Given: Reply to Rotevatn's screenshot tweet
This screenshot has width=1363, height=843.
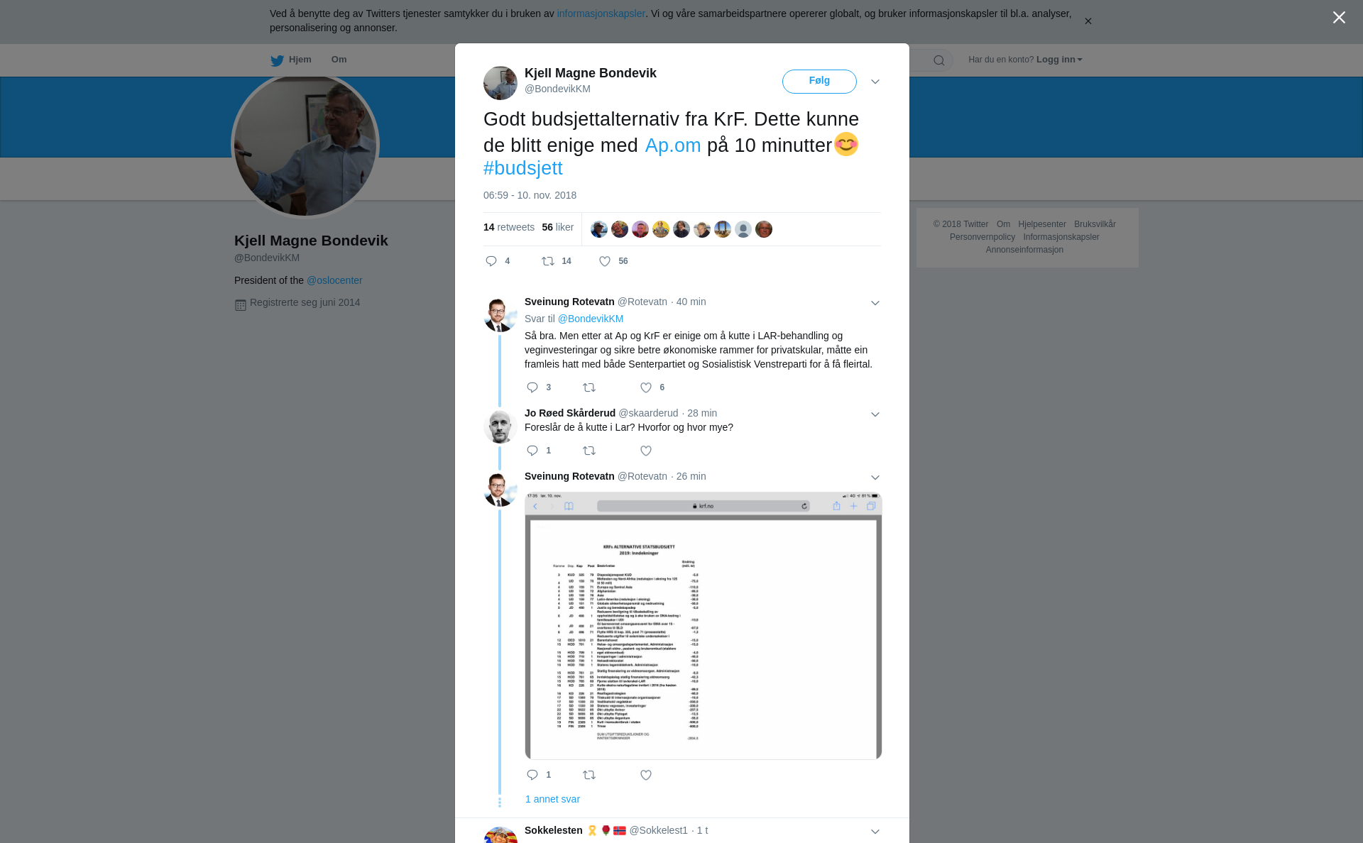Looking at the screenshot, I should click(532, 775).
